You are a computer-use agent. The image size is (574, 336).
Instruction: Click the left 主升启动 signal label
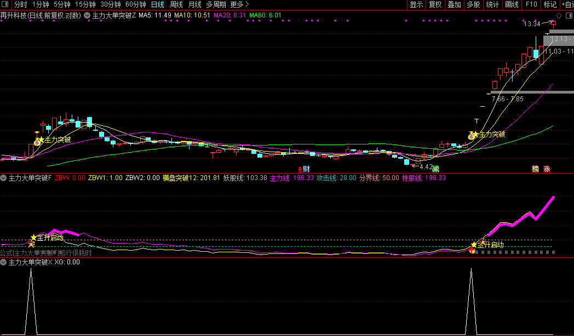[x=47, y=237]
